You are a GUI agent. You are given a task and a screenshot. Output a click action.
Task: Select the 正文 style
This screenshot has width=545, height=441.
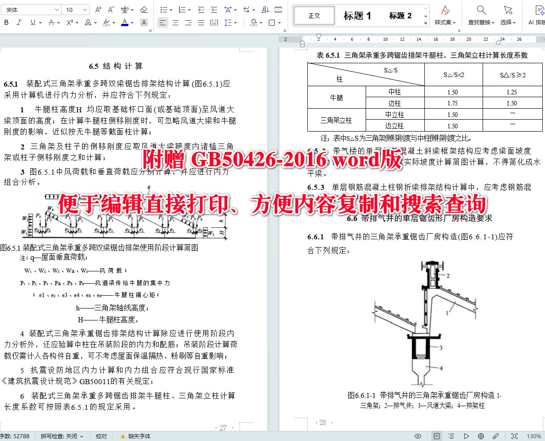[x=314, y=16]
